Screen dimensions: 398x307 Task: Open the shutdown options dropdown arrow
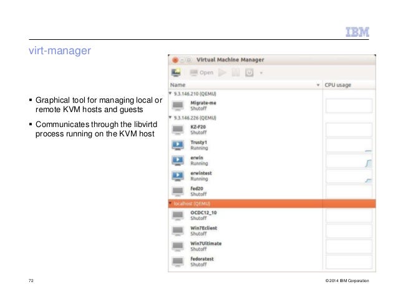(261, 73)
